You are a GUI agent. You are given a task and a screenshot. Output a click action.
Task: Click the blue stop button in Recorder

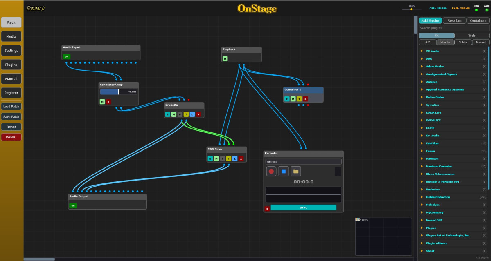click(284, 171)
